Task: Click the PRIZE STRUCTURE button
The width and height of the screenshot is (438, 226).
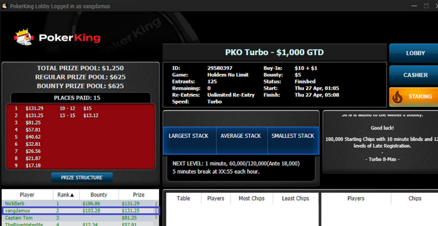Action: (82, 178)
